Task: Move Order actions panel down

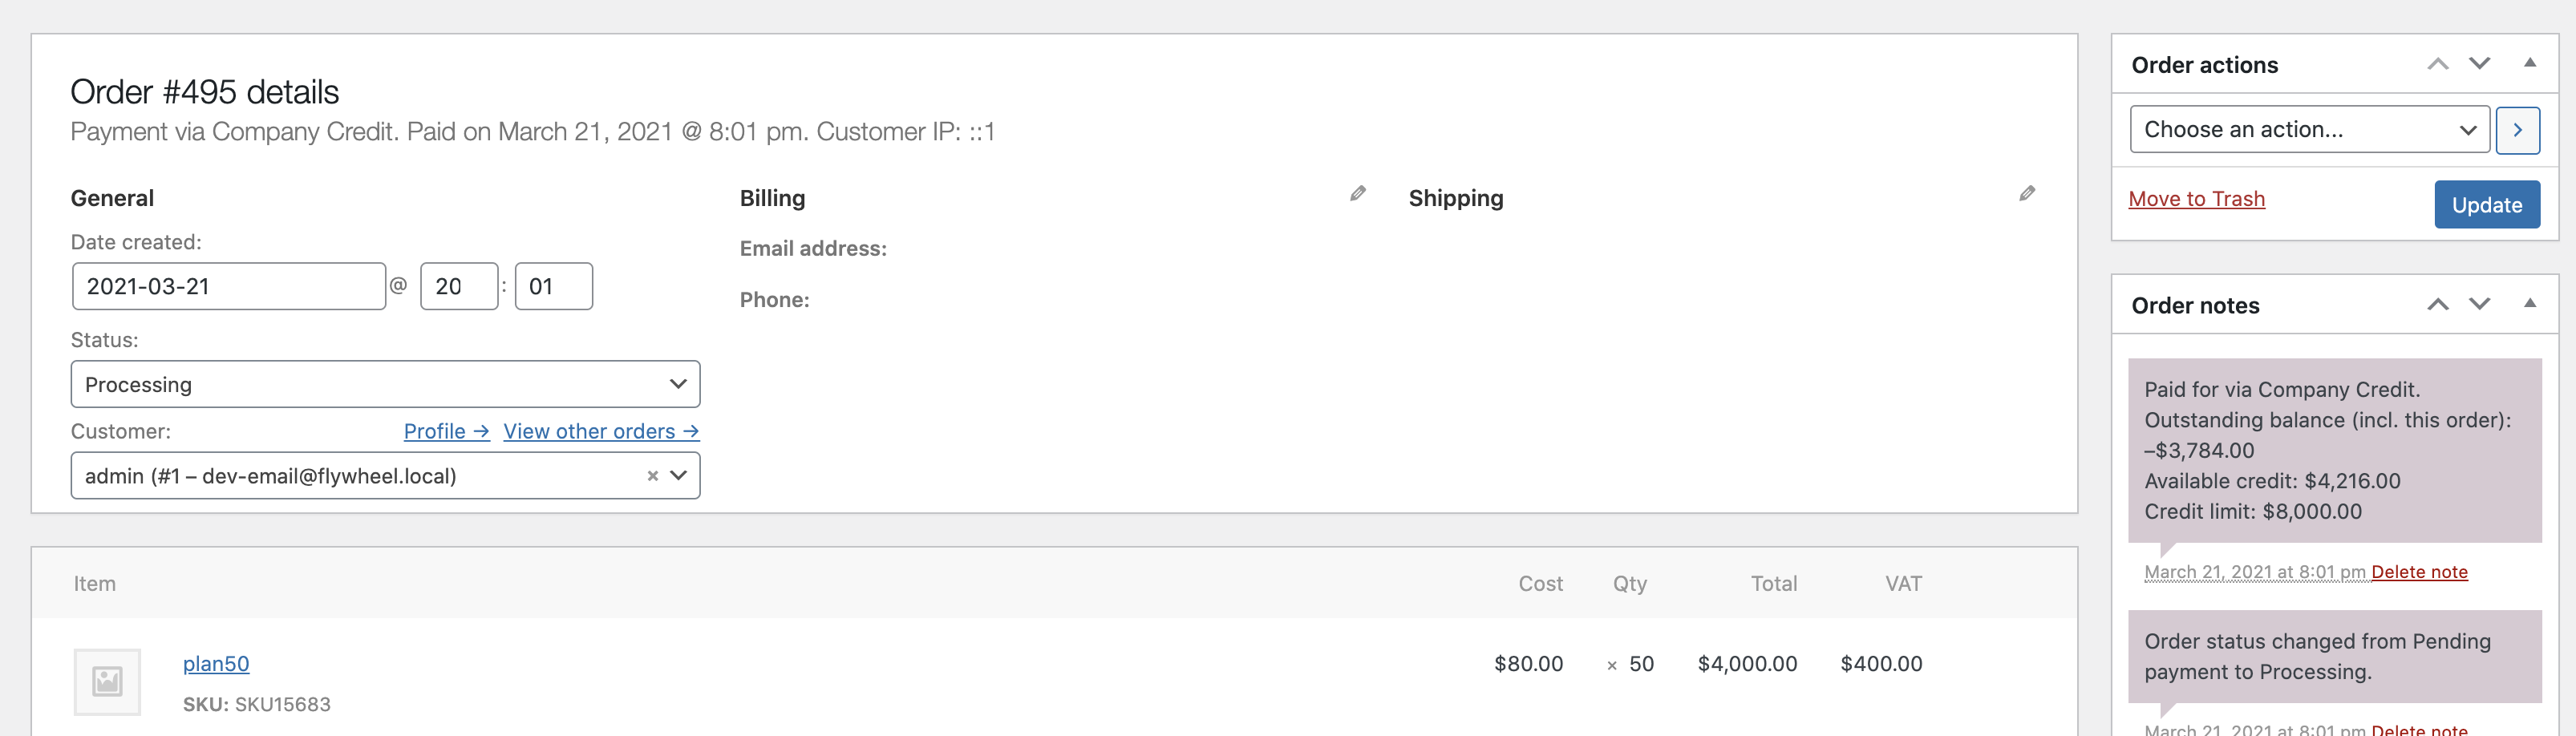Action: [x=2479, y=64]
